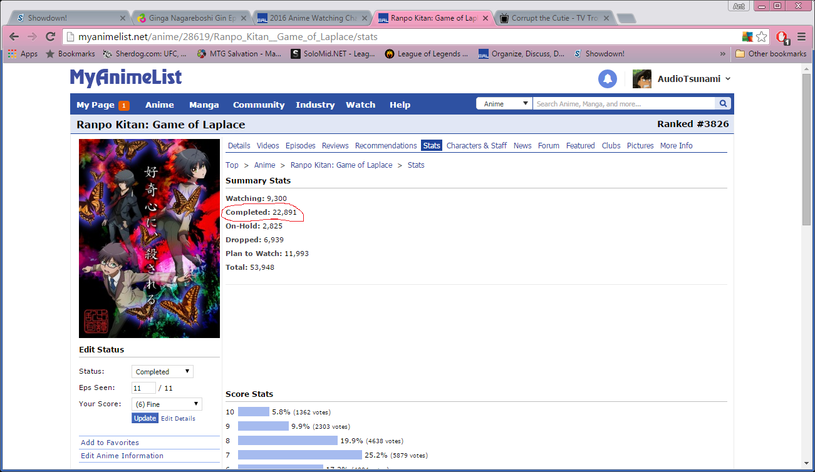The height and width of the screenshot is (472, 815).
Task: Open the Status dropdown set to Completed
Action: (162, 372)
